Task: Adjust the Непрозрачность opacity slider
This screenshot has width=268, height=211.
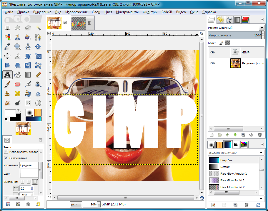Action: pyautogui.click(x=235, y=35)
